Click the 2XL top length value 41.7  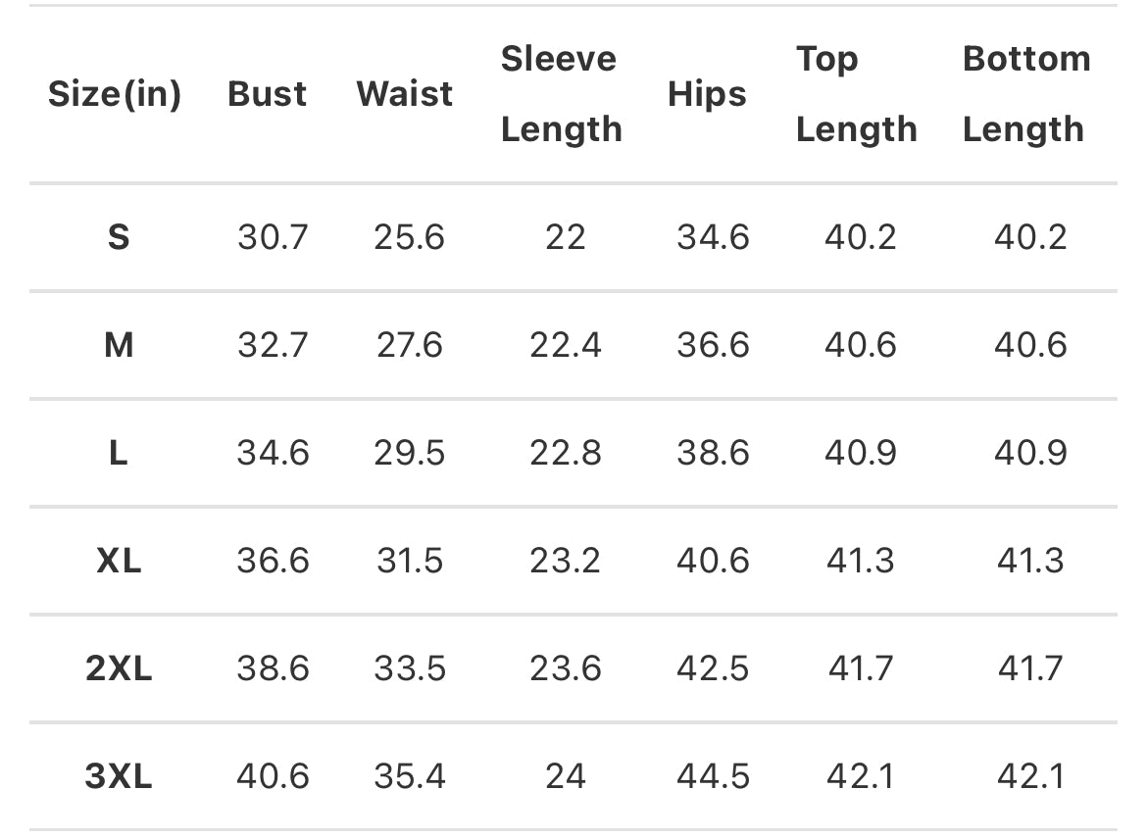coord(860,668)
